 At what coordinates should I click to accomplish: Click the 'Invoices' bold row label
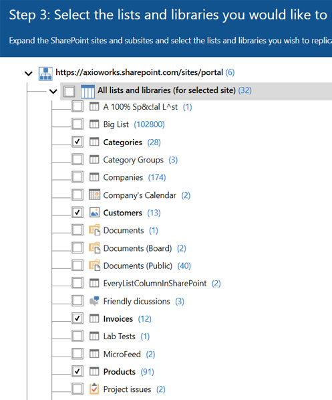118,319
